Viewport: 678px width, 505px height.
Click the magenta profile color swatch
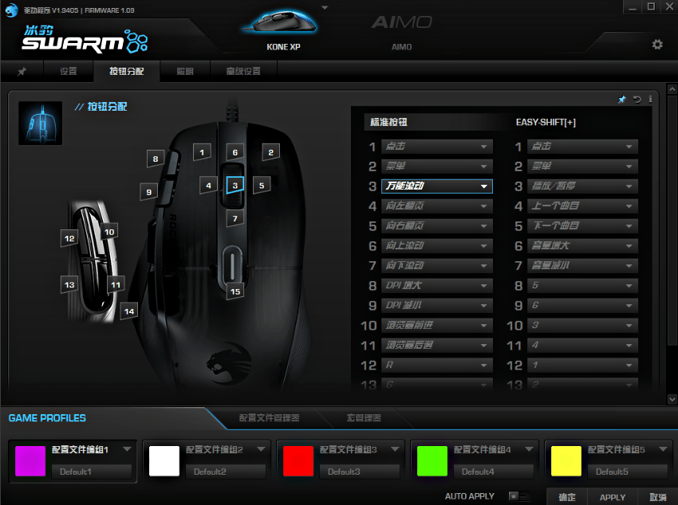[30, 461]
